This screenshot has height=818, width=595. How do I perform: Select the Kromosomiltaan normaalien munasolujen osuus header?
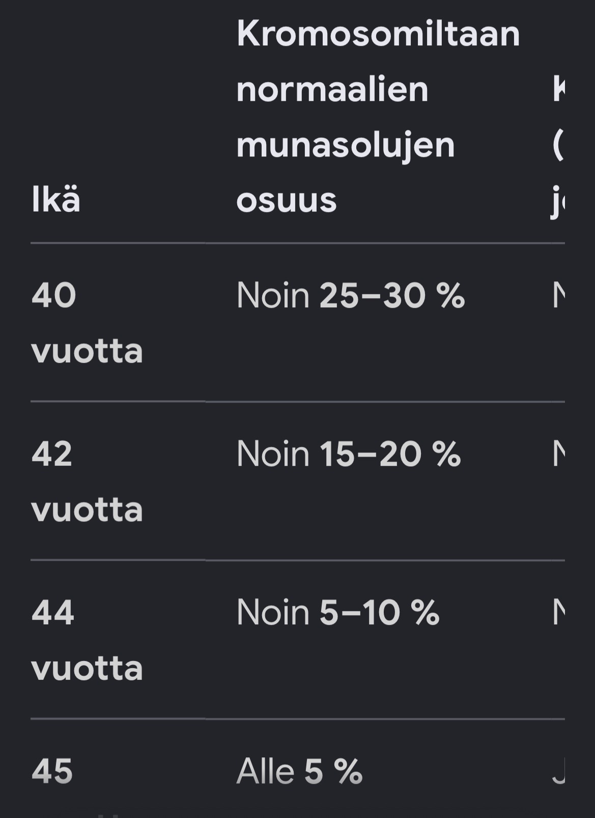point(378,117)
